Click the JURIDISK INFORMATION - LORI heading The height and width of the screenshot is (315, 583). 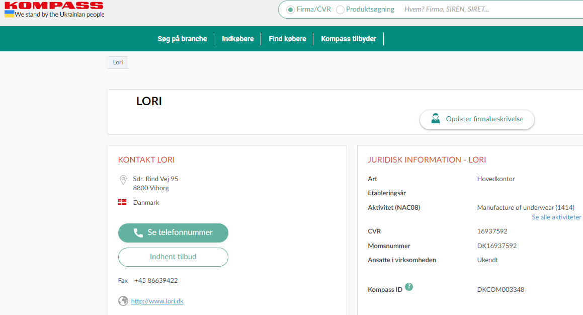point(427,160)
